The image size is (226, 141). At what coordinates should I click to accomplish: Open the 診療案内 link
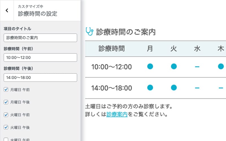click(117, 115)
